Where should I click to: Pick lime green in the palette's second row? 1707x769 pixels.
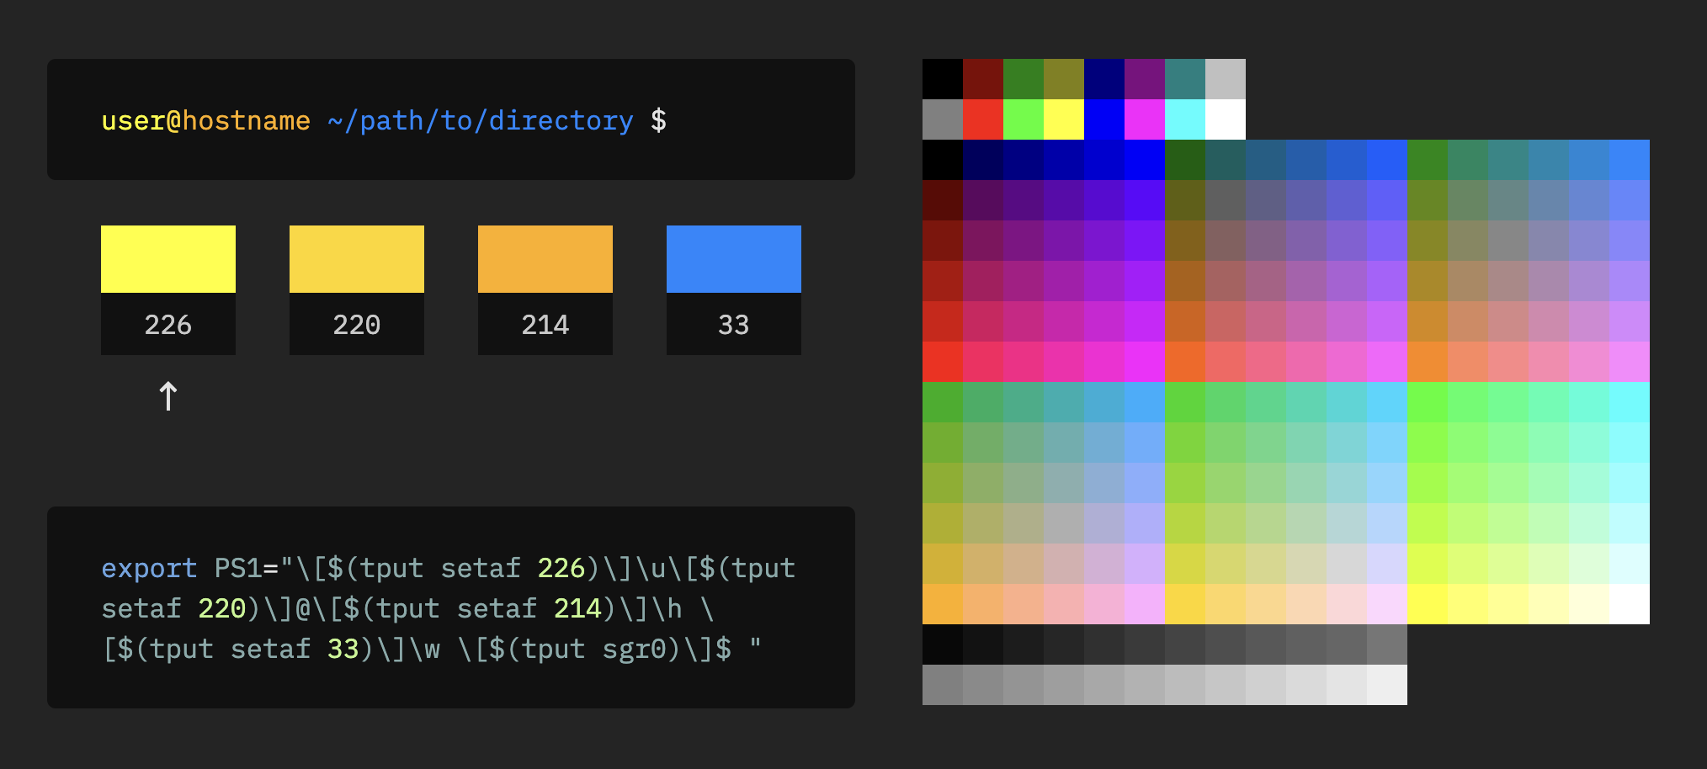tap(1024, 119)
